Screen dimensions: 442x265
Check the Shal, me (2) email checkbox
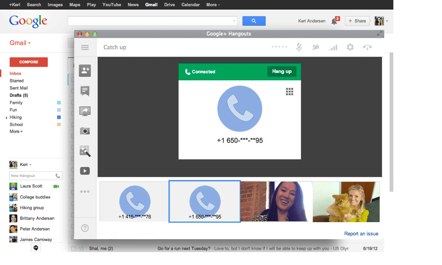[x=73, y=249]
